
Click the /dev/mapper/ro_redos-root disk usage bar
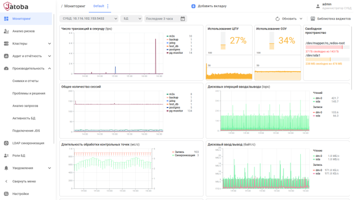pos(327,47)
